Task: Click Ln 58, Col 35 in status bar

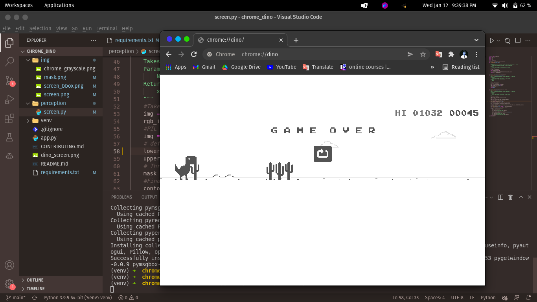Action: coord(405,298)
